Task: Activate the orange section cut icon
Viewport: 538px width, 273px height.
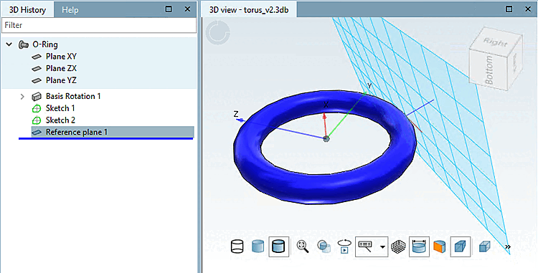Action: tap(440, 246)
